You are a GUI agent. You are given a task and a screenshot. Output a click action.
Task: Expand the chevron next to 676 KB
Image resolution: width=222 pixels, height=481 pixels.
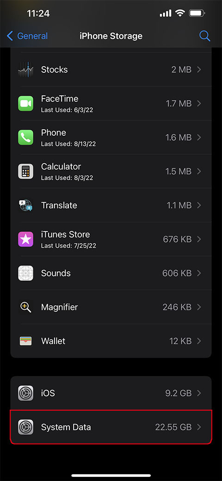coord(199,239)
